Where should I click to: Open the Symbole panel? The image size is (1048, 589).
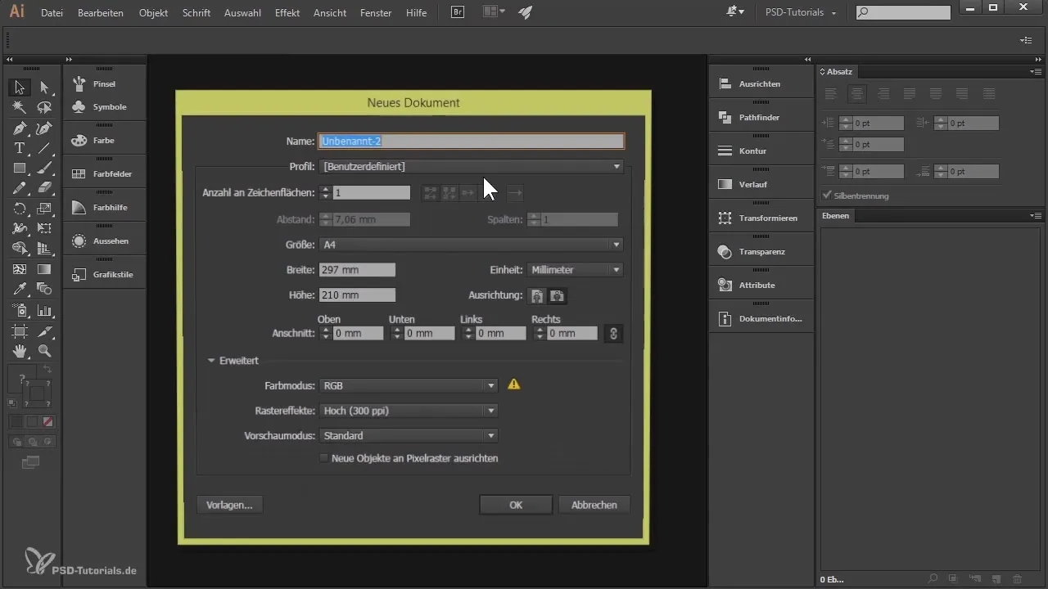(x=104, y=107)
